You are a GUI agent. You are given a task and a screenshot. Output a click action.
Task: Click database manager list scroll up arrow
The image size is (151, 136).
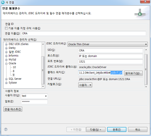pyautogui.click(x=43, y=44)
